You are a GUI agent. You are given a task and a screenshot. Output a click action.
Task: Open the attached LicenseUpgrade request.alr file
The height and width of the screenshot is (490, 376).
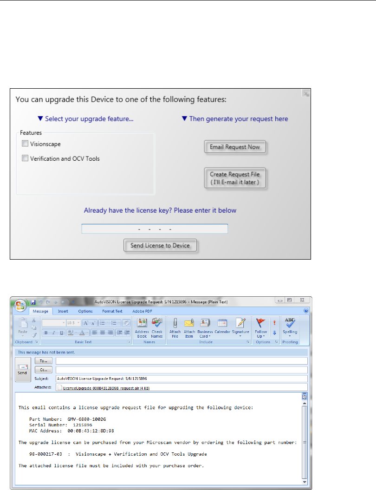point(106,388)
